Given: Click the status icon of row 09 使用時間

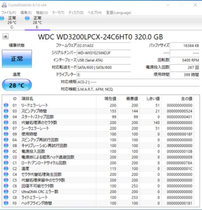Looking at the screenshot, I should (6, 134).
